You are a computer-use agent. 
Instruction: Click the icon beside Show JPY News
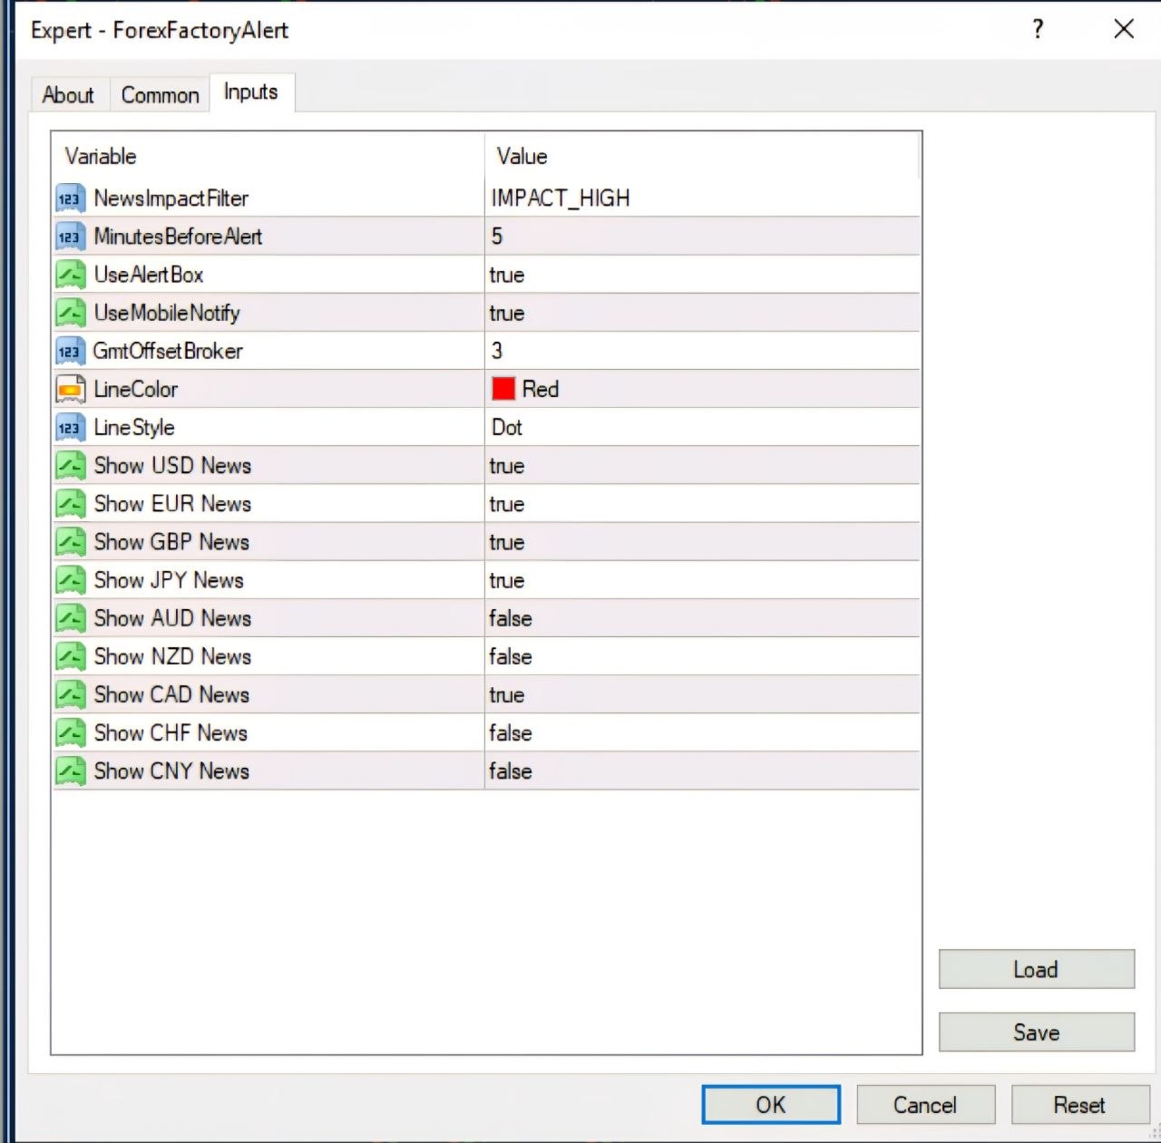(71, 580)
